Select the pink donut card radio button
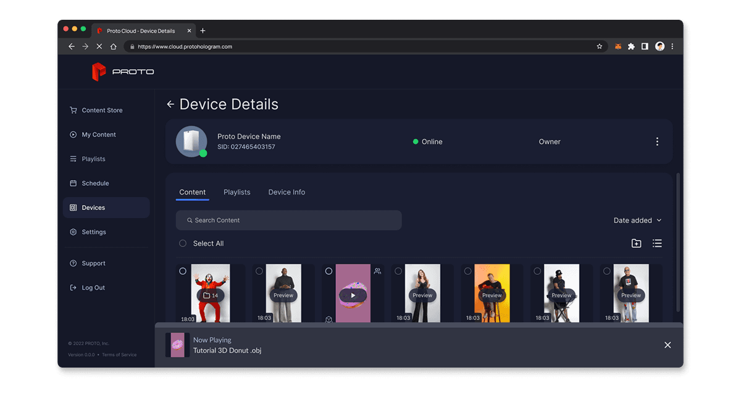This screenshot has width=741, height=417. coord(329,271)
